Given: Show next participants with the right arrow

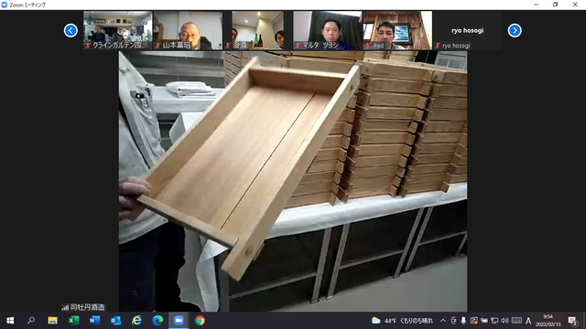Looking at the screenshot, I should coord(515,30).
